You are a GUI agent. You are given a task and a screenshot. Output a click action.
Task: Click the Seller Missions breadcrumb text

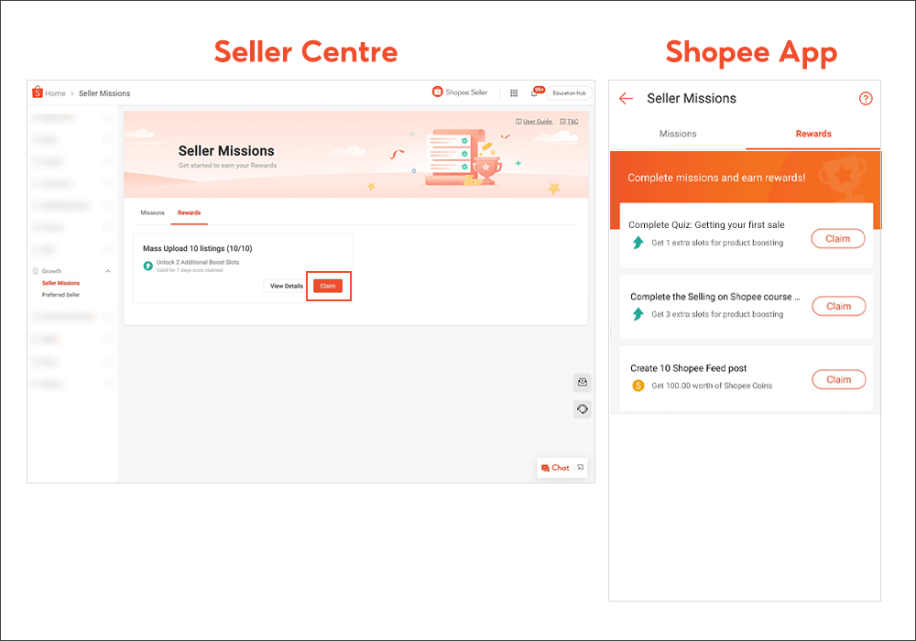(104, 93)
